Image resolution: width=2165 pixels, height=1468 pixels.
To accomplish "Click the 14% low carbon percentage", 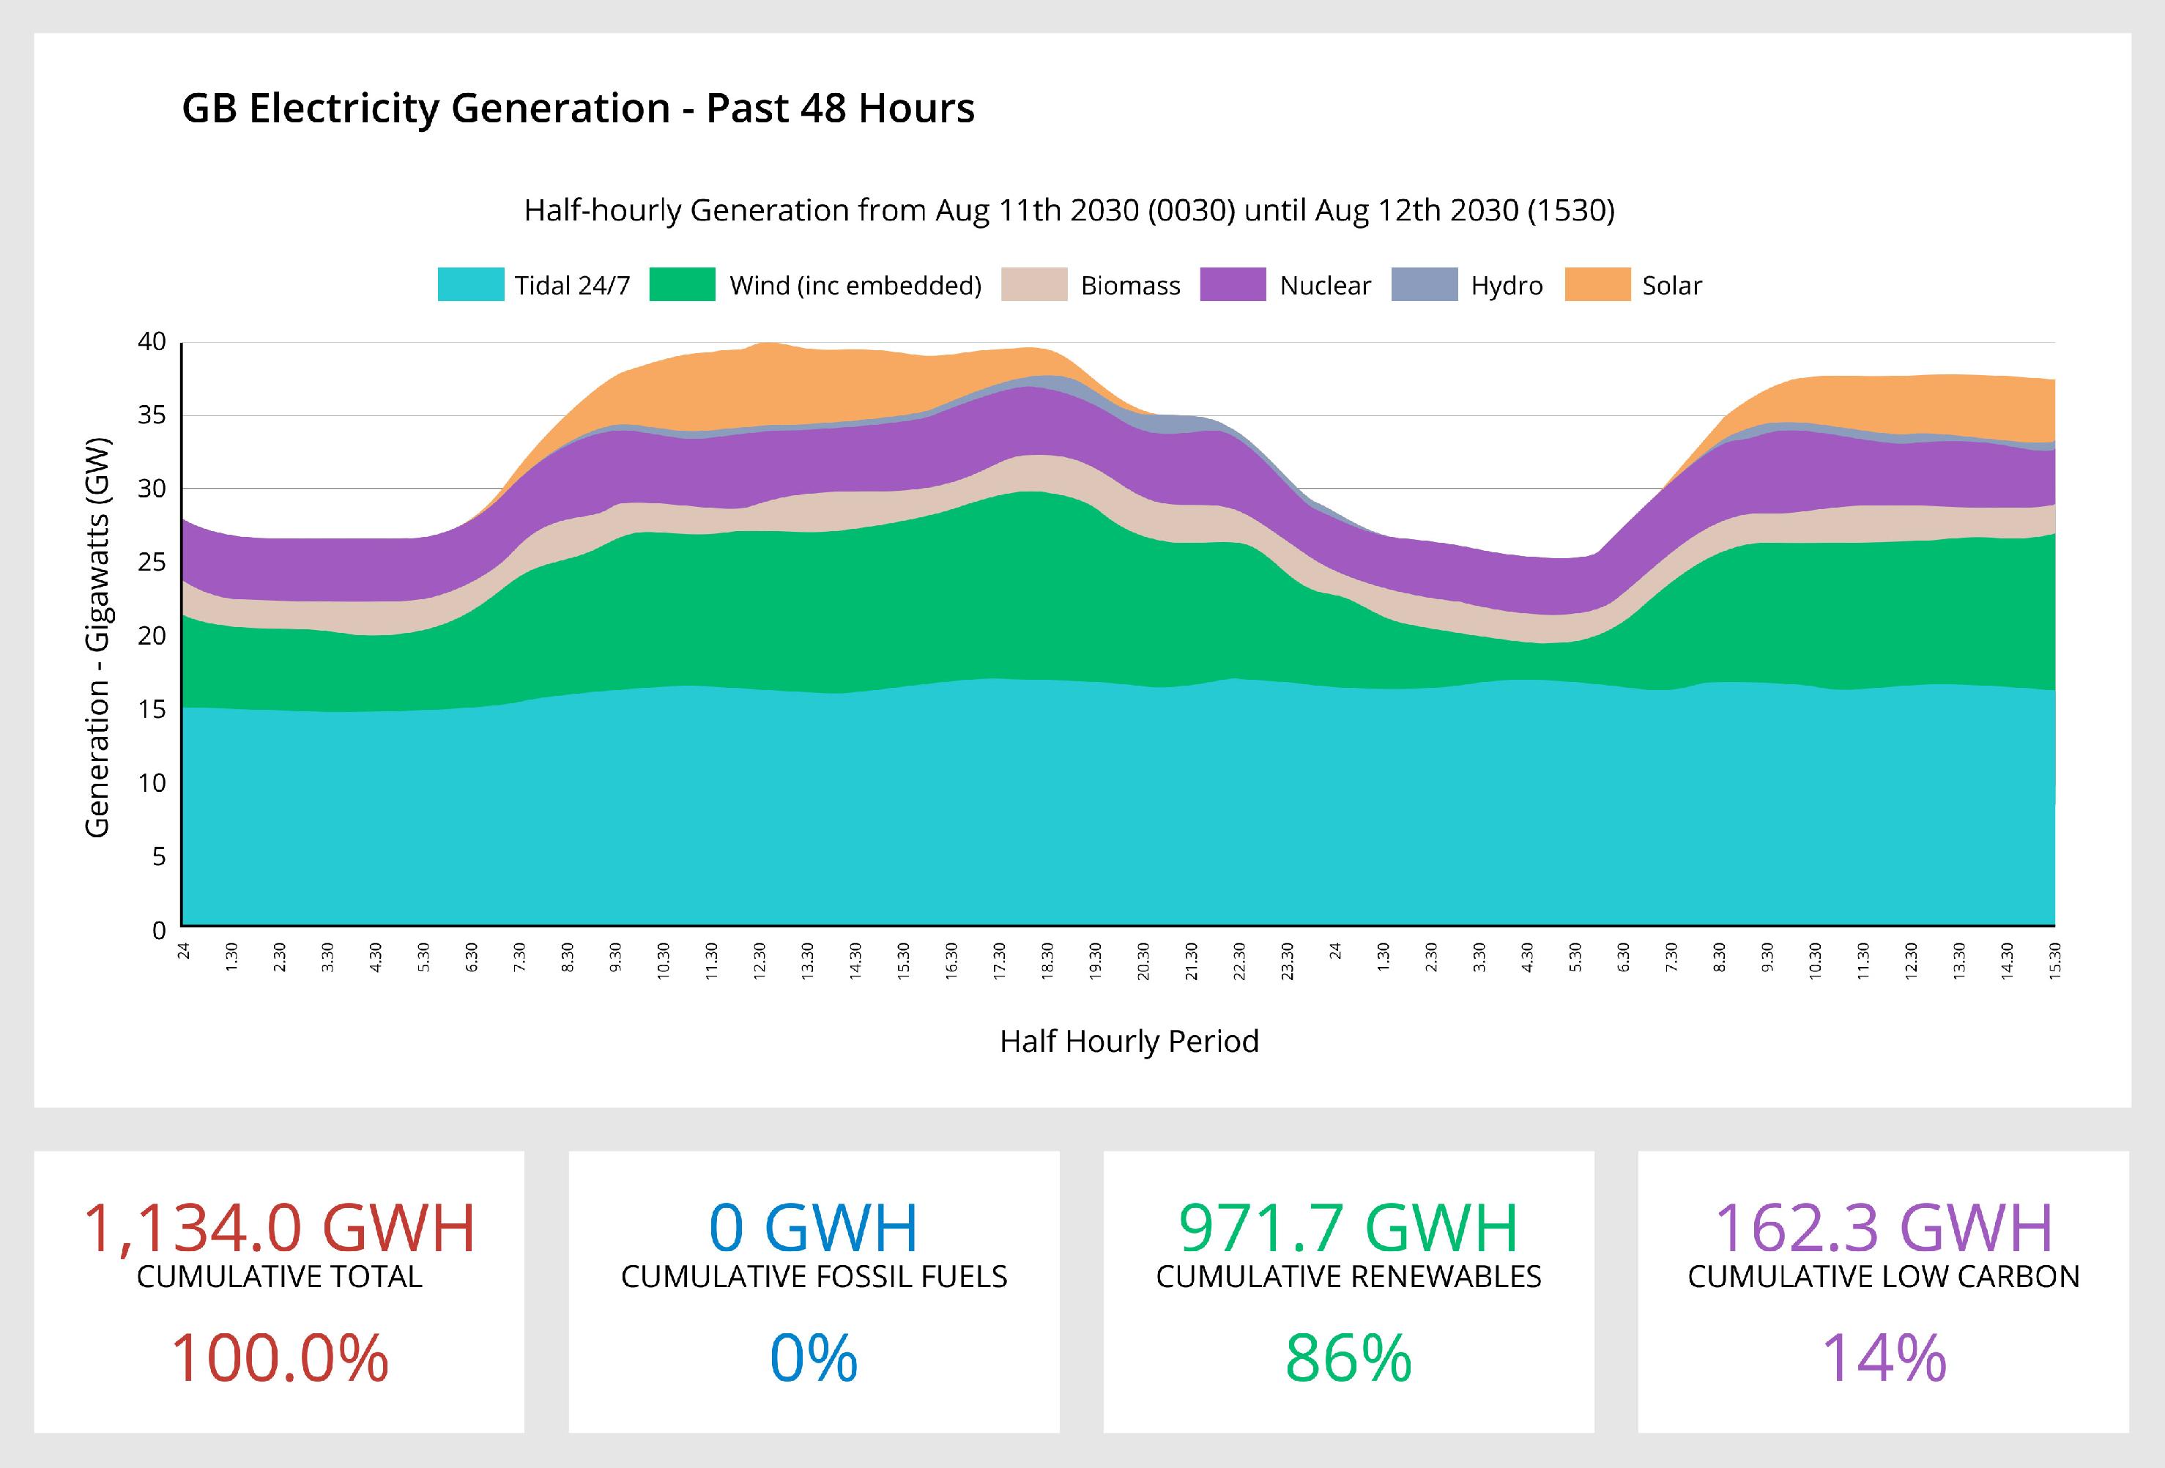I will click(1883, 1358).
